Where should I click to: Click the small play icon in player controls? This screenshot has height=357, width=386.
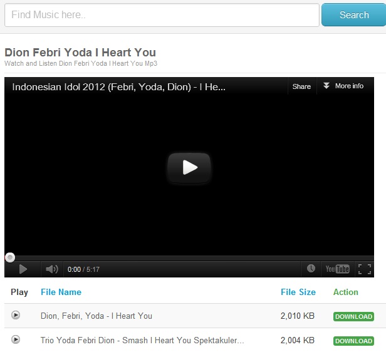click(23, 269)
